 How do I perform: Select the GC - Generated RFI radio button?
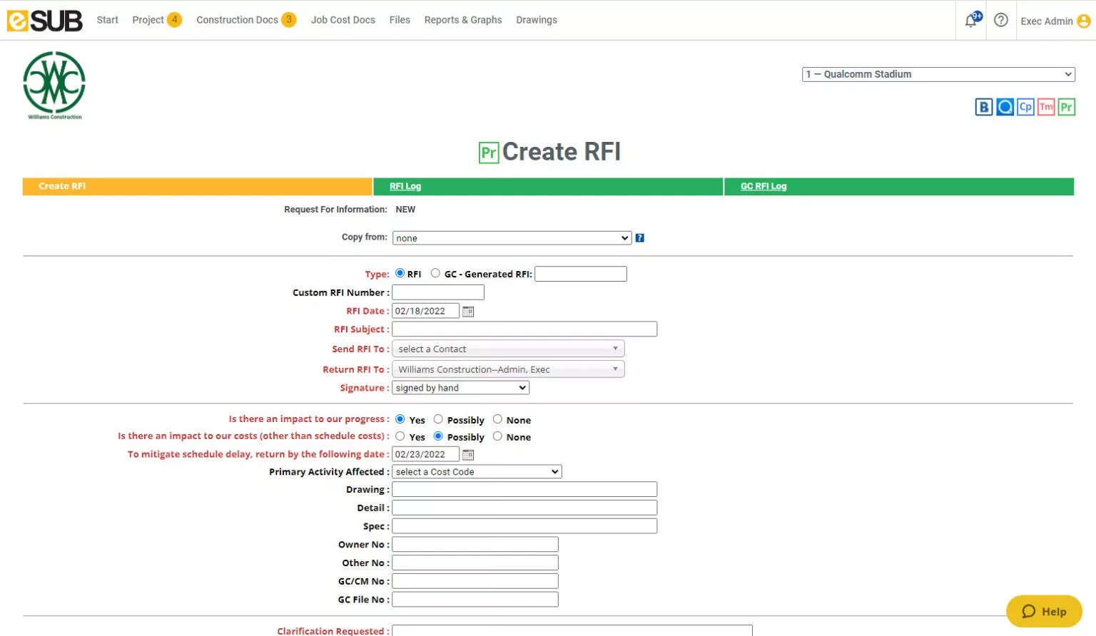click(x=435, y=273)
